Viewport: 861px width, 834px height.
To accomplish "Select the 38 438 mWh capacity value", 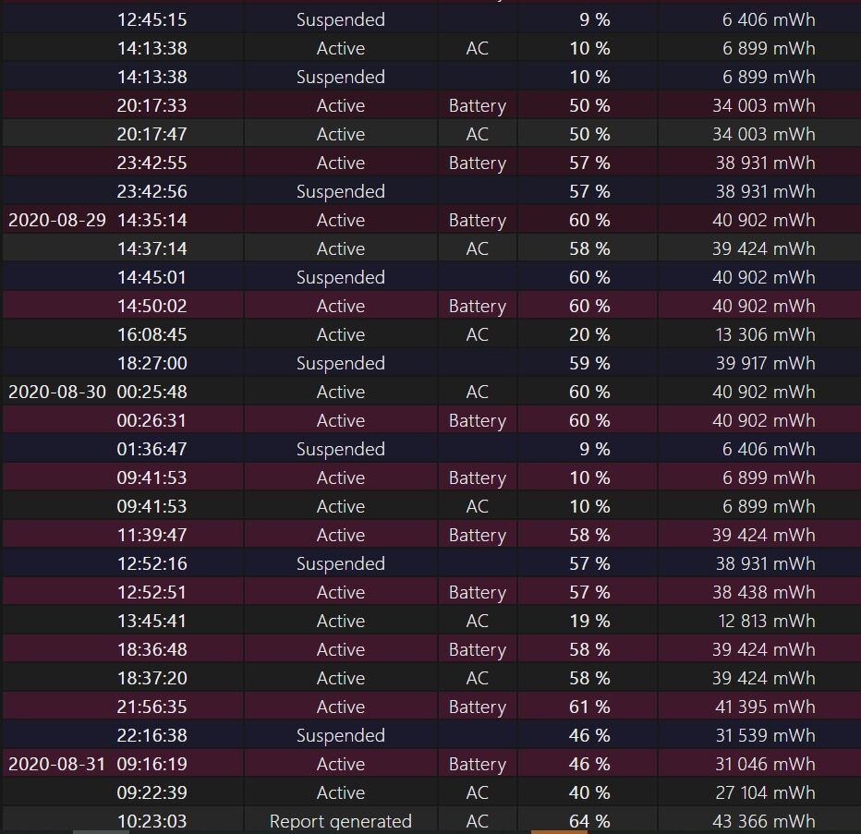I will tap(764, 592).
